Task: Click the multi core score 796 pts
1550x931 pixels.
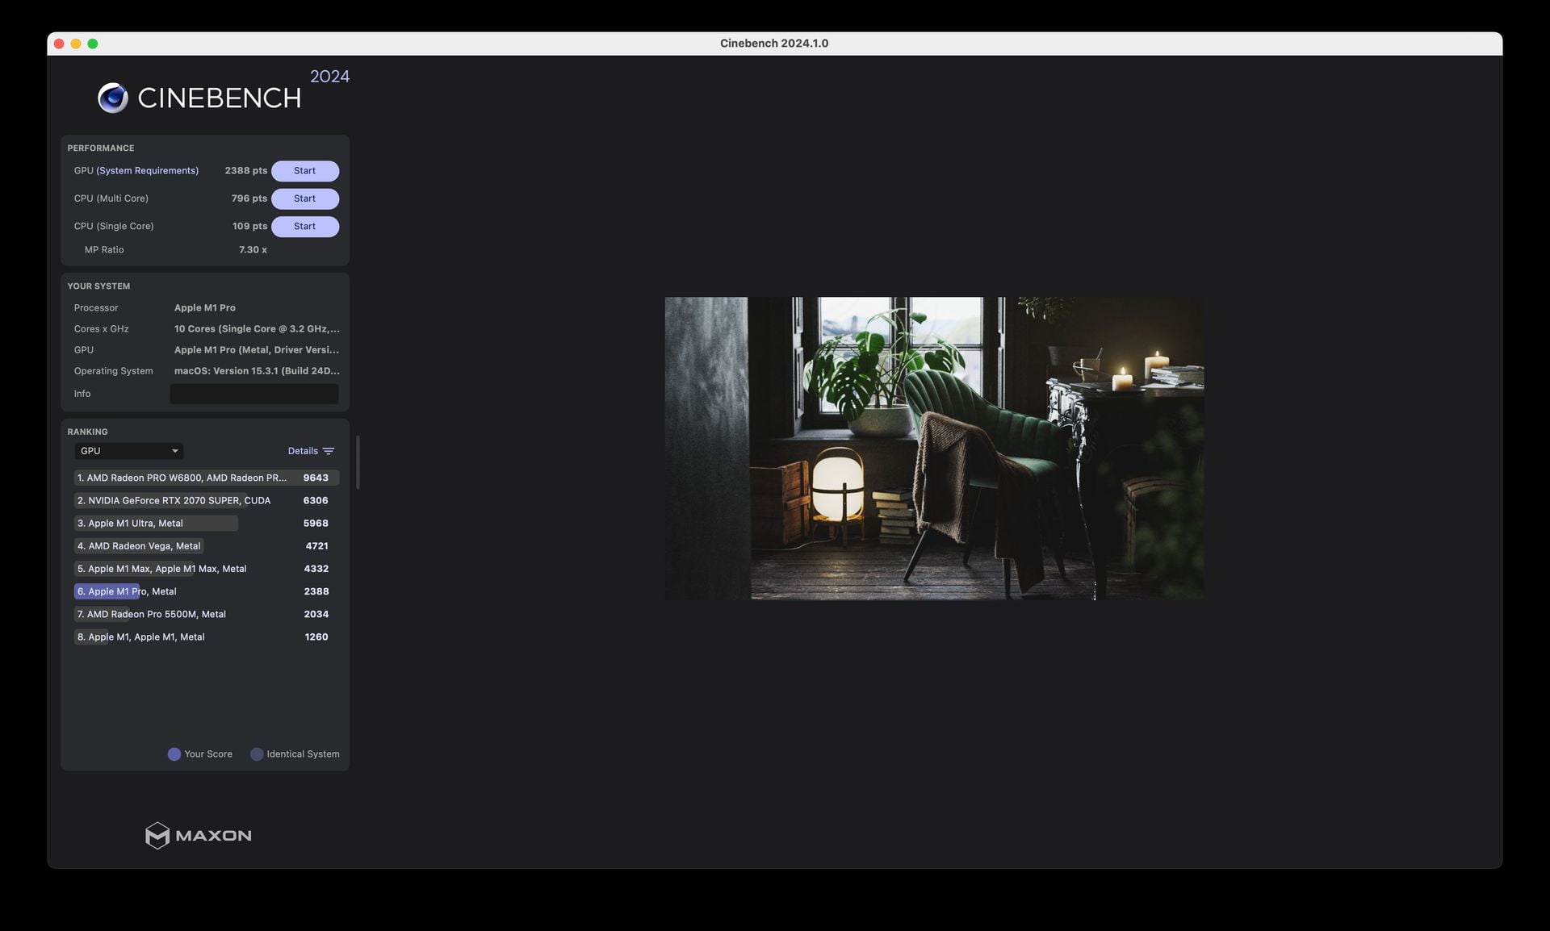Action: [x=249, y=198]
